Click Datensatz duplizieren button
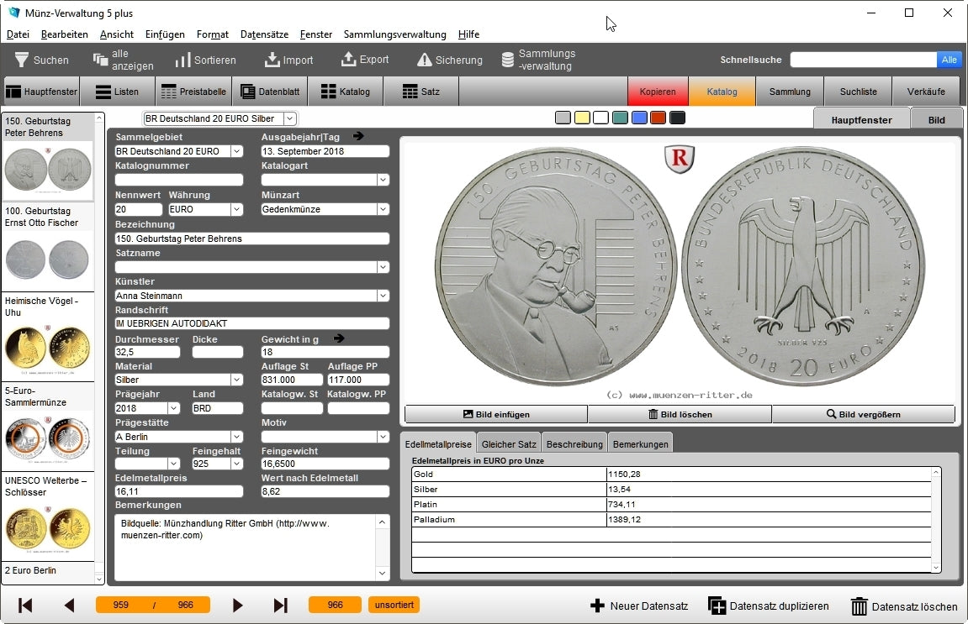Image resolution: width=968 pixels, height=624 pixels. point(769,606)
